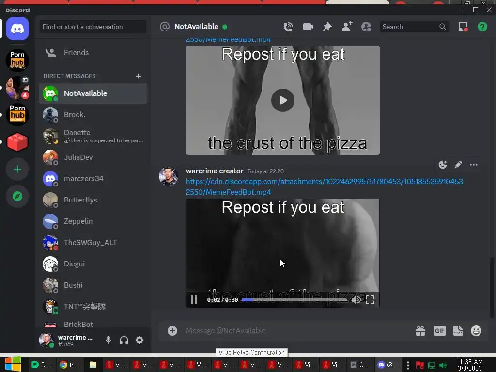Viewport: 496px width, 372px height.
Task: Open user settings gear
Action: click(x=139, y=340)
